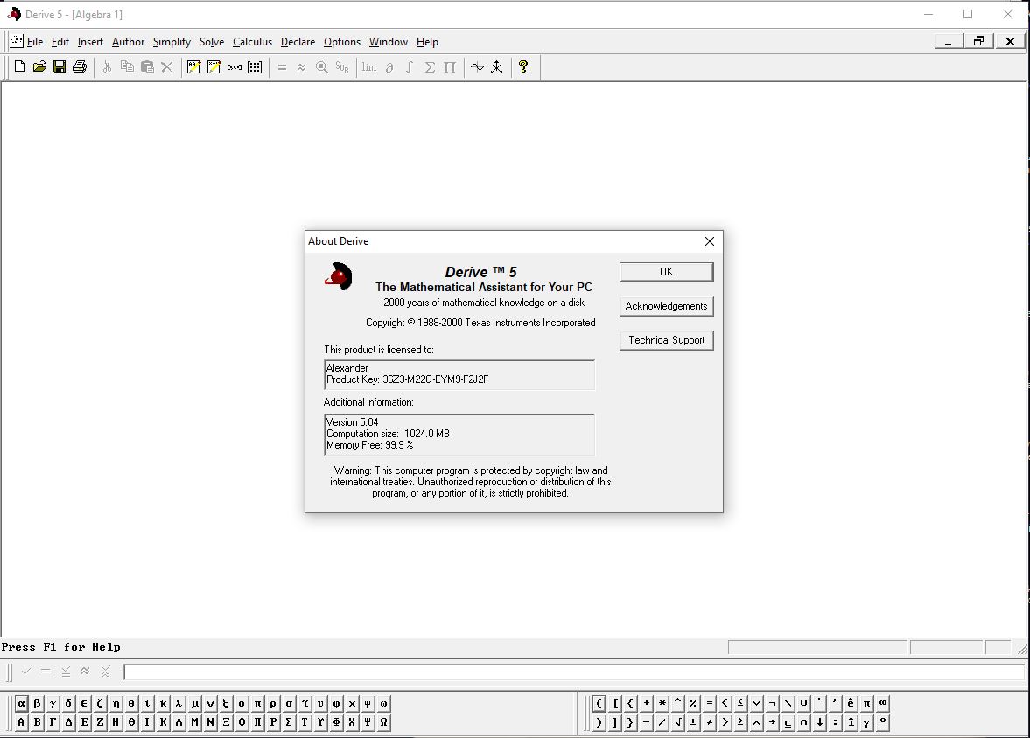The width and height of the screenshot is (1030, 738).
Task: Insert capital Omega from Greek toolbar
Action: 383,722
